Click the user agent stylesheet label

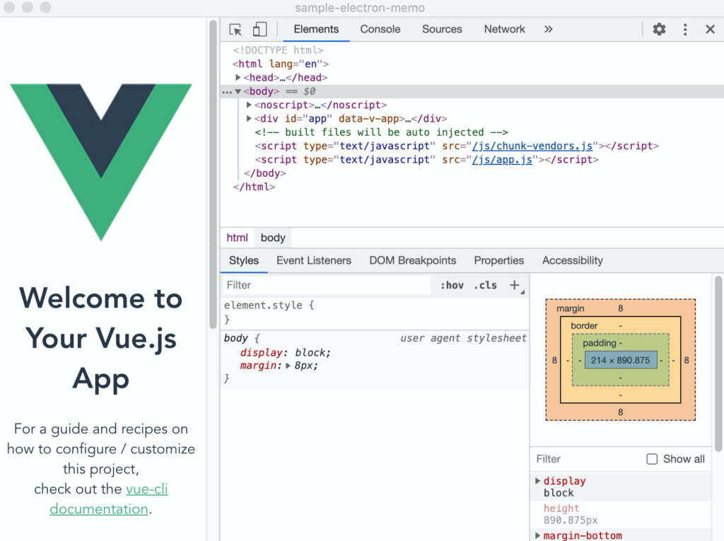[463, 338]
